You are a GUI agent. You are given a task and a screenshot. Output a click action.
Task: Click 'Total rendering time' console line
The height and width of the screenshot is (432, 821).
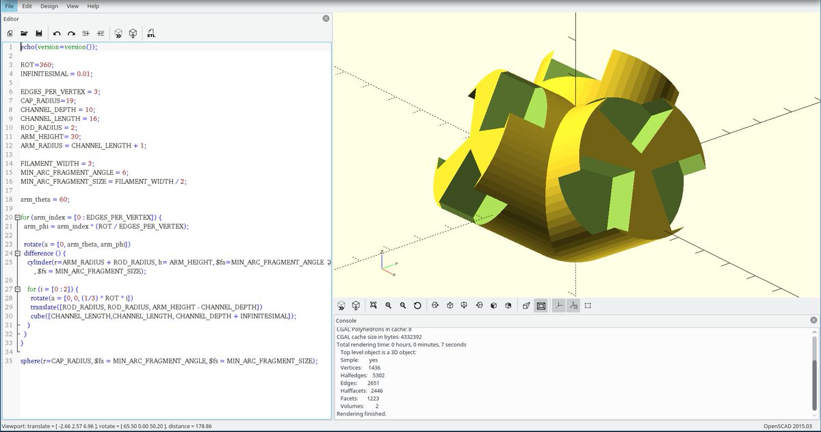tap(401, 345)
